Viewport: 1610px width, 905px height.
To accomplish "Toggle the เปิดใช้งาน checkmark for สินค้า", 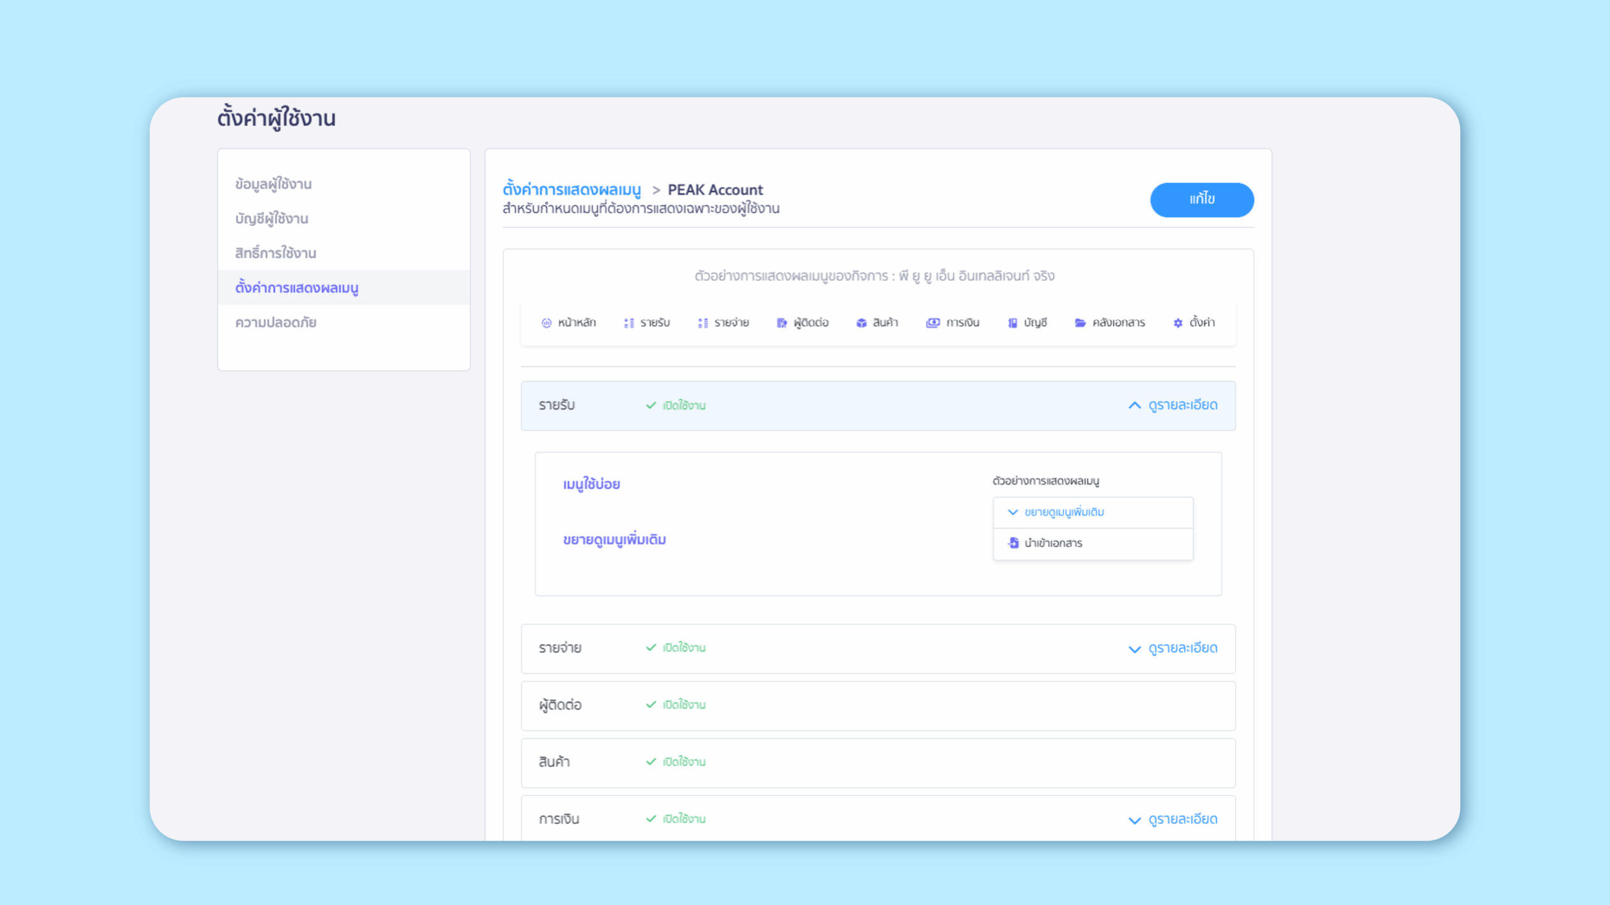I will [651, 762].
